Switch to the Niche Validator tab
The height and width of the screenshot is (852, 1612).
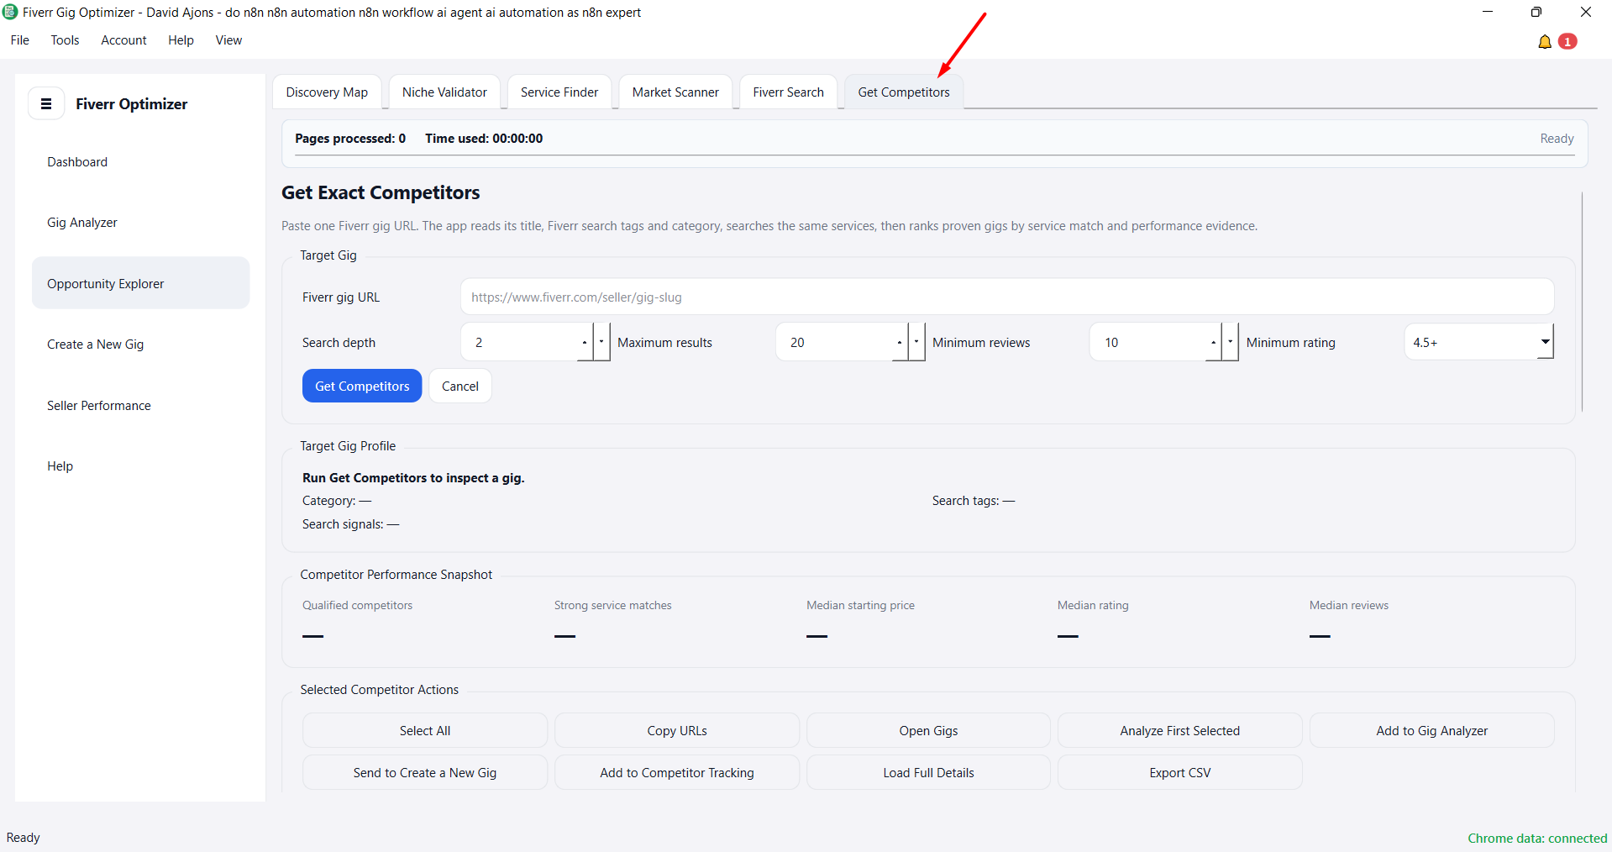444,92
